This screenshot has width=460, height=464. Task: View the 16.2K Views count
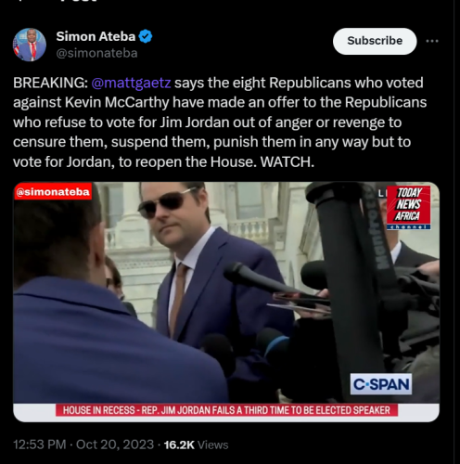point(196,445)
